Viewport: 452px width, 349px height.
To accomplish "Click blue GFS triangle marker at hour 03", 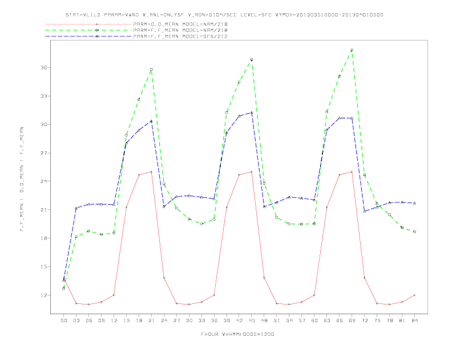I will [76, 208].
